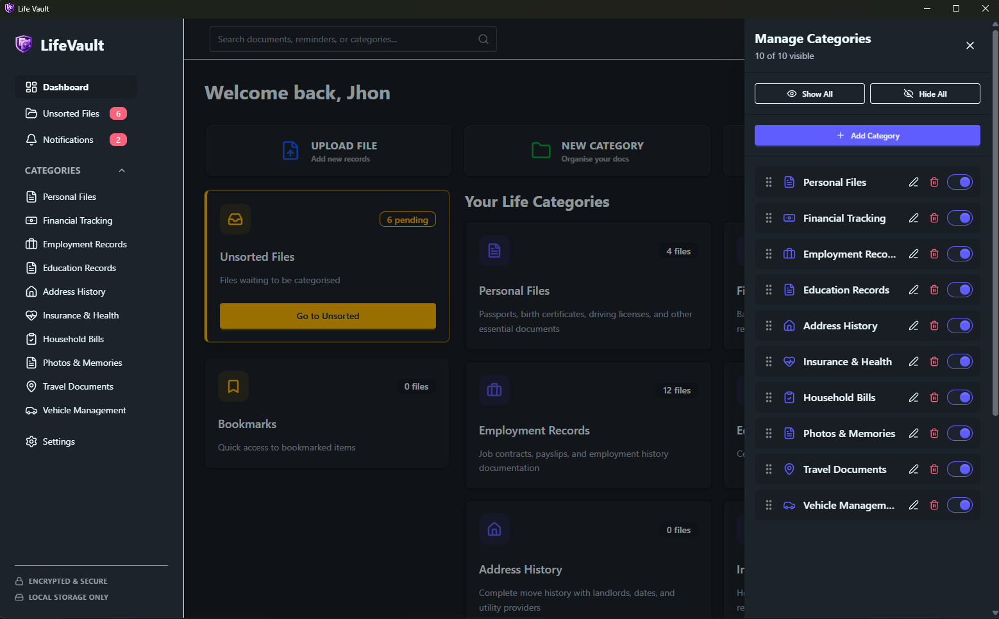The width and height of the screenshot is (999, 619).
Task: Click the Add Category button
Action: [x=867, y=135]
